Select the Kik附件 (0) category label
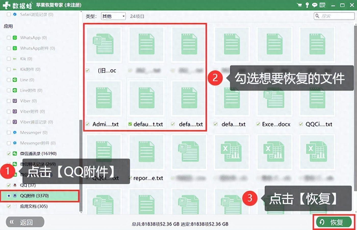The height and width of the screenshot is (230, 357). coord(30,69)
